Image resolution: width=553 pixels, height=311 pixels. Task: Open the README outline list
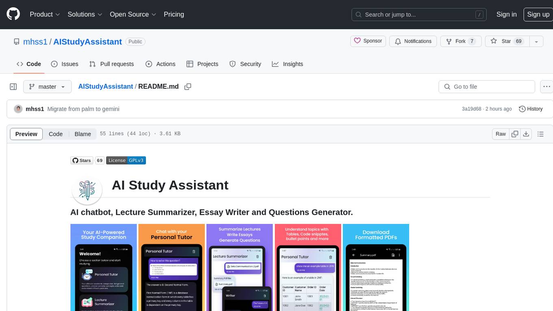pyautogui.click(x=540, y=134)
